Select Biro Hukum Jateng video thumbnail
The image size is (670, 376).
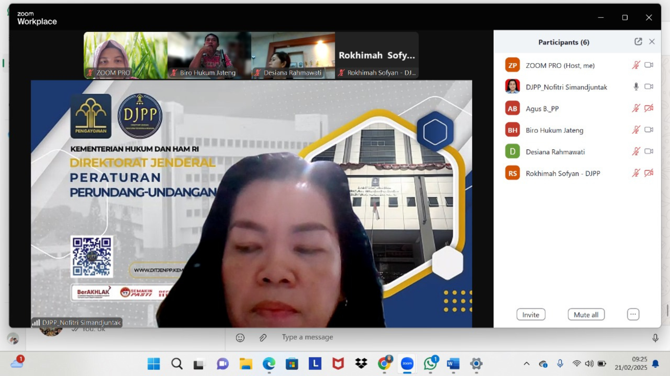coord(209,55)
